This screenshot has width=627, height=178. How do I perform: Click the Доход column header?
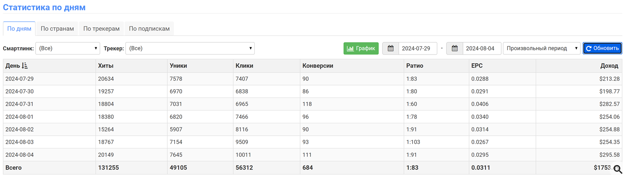(609, 66)
